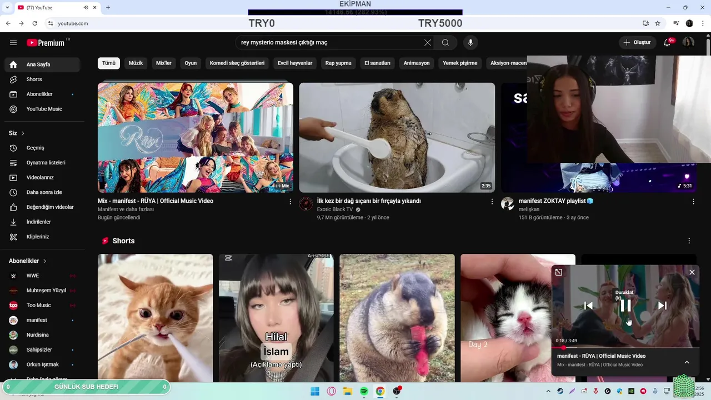Open Beğendiğim videolar in sidebar
This screenshot has width=711, height=400.
pos(42,207)
